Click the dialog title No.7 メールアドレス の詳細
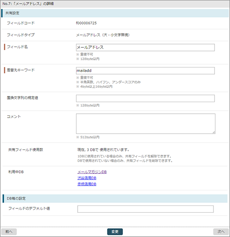The width and height of the screenshot is (230, 237). [x=28, y=3]
